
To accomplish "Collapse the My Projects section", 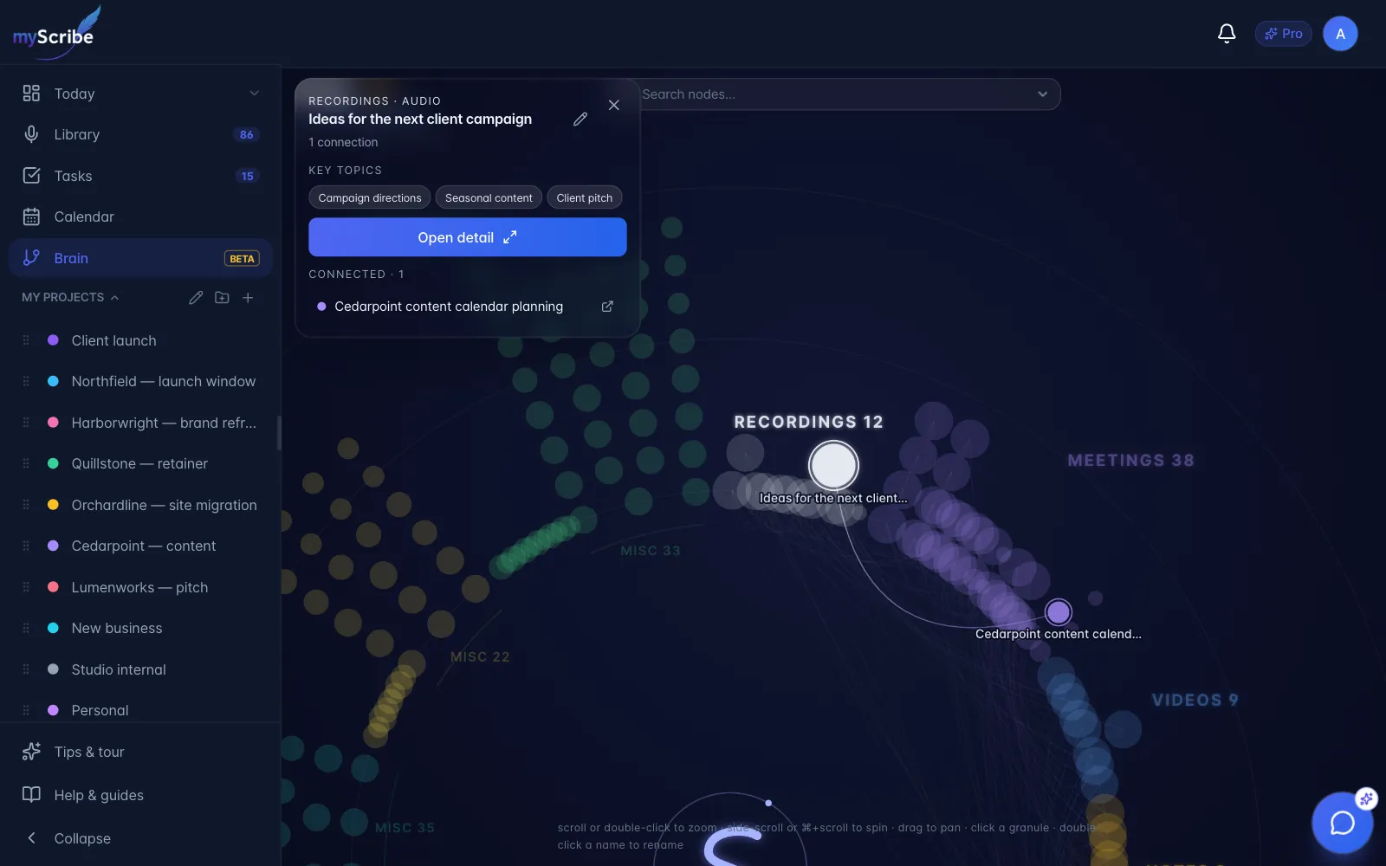I will pyautogui.click(x=70, y=297).
